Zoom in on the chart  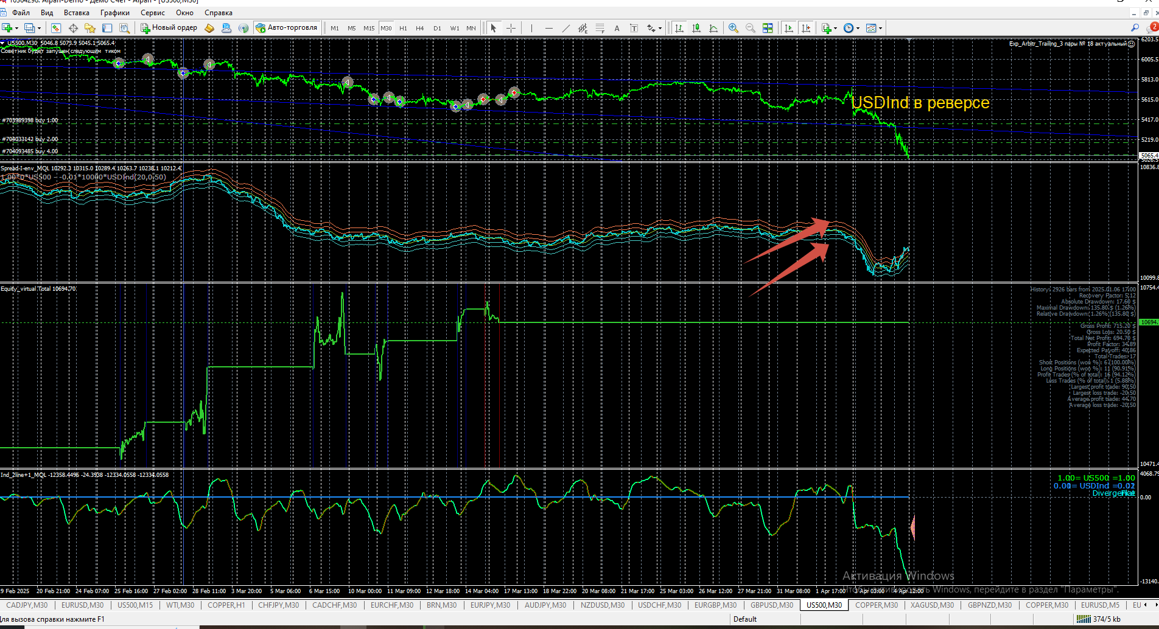(x=734, y=28)
